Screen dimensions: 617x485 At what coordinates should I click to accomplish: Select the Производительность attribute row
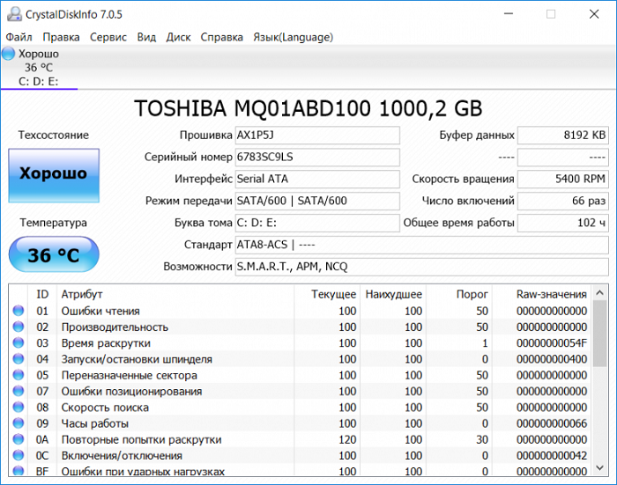click(300, 327)
